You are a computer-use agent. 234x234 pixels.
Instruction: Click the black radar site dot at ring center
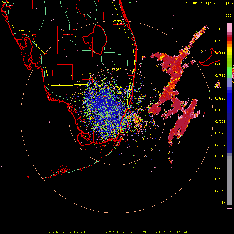[117, 117]
